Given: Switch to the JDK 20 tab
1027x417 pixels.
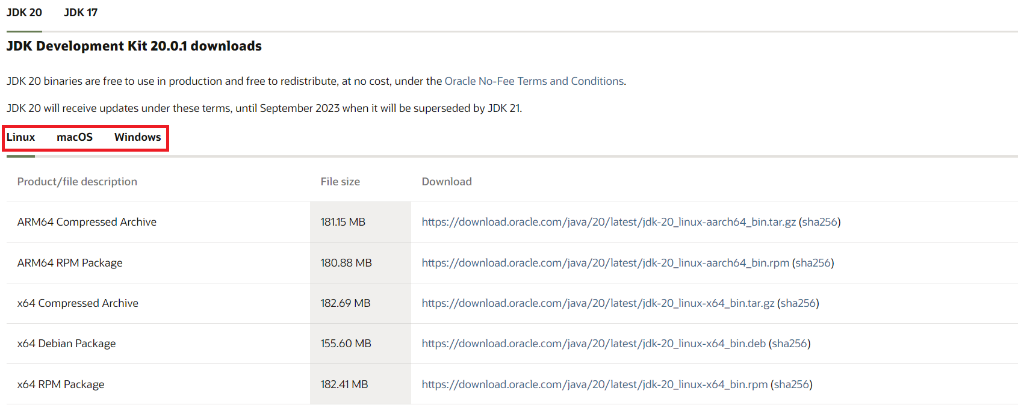Looking at the screenshot, I should pos(24,13).
